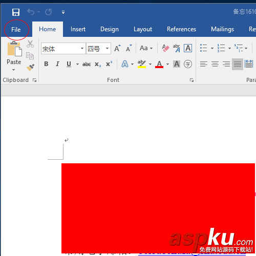Screen dimensions: 256x256
Task: Open the Mailings tab
Action: coord(222,29)
